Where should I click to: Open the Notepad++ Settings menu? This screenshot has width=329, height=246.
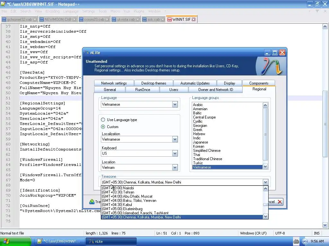click(x=89, y=11)
